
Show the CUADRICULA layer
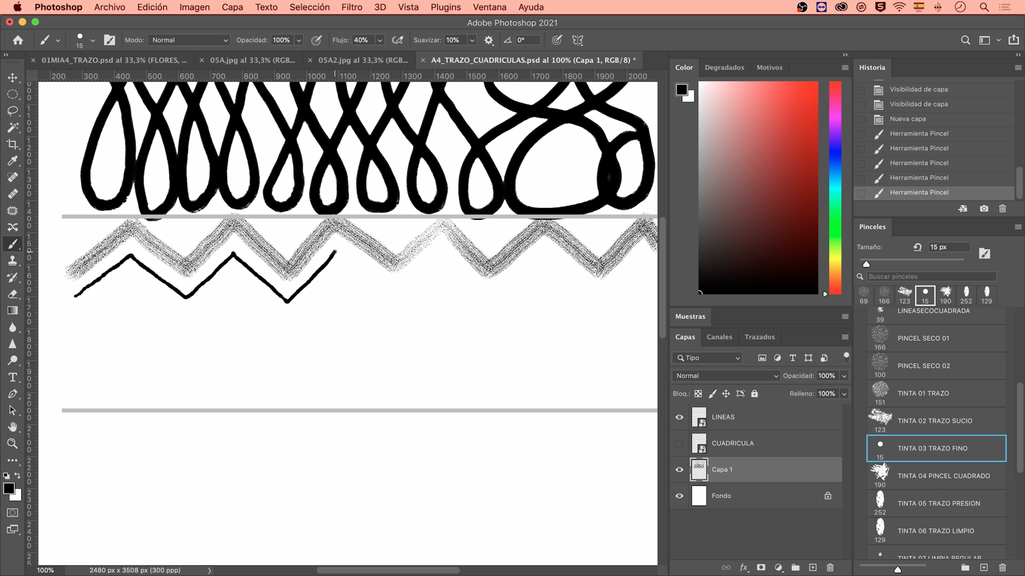(679, 443)
